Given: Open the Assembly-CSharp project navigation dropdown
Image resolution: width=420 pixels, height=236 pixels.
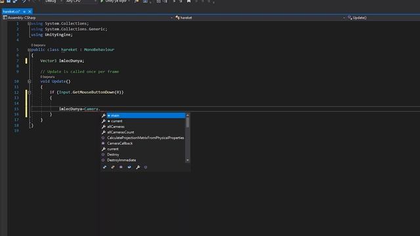Looking at the screenshot, I should (172, 18).
